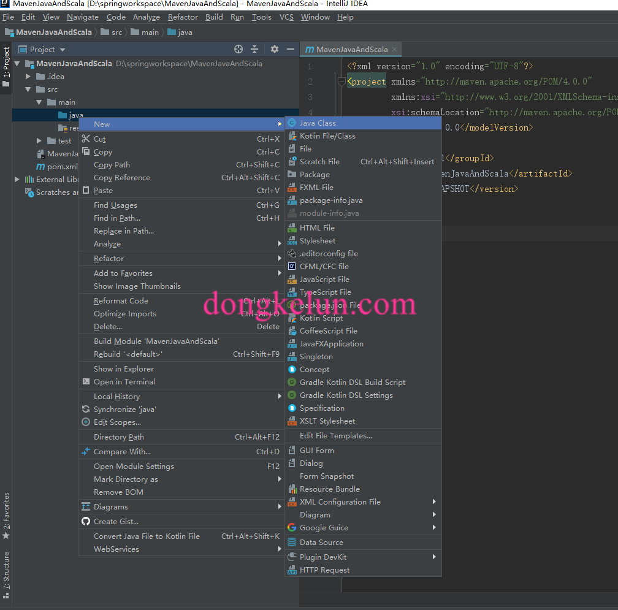
Task: Choose Remove BOM from context menu
Action: (181, 492)
